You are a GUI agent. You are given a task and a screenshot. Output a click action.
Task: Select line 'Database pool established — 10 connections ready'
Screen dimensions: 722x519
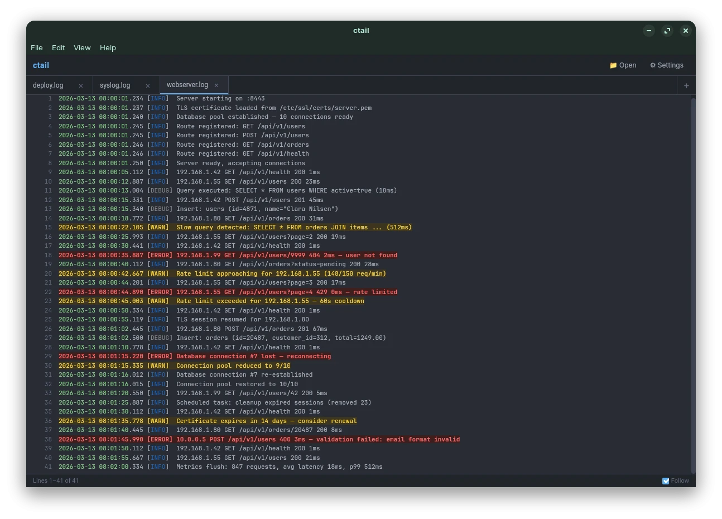[x=358, y=117]
